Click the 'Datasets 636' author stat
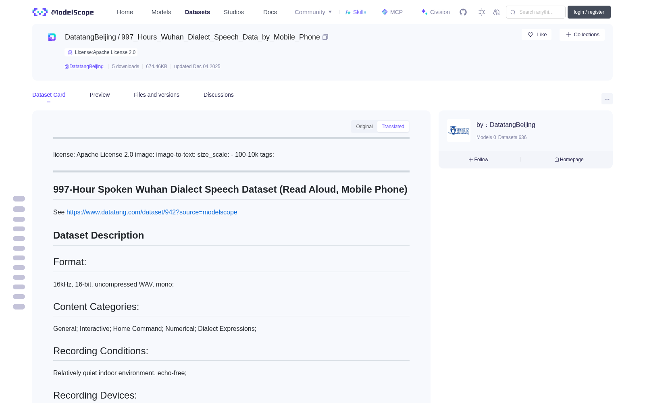The image size is (645, 403). [512, 137]
